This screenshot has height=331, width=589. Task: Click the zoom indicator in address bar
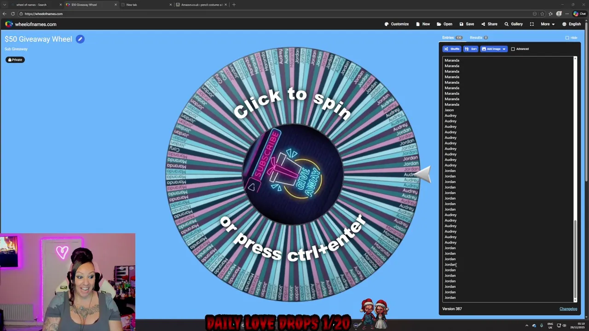coord(534,14)
